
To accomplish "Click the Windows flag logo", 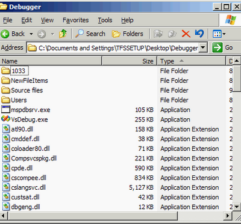I will 231,20.
